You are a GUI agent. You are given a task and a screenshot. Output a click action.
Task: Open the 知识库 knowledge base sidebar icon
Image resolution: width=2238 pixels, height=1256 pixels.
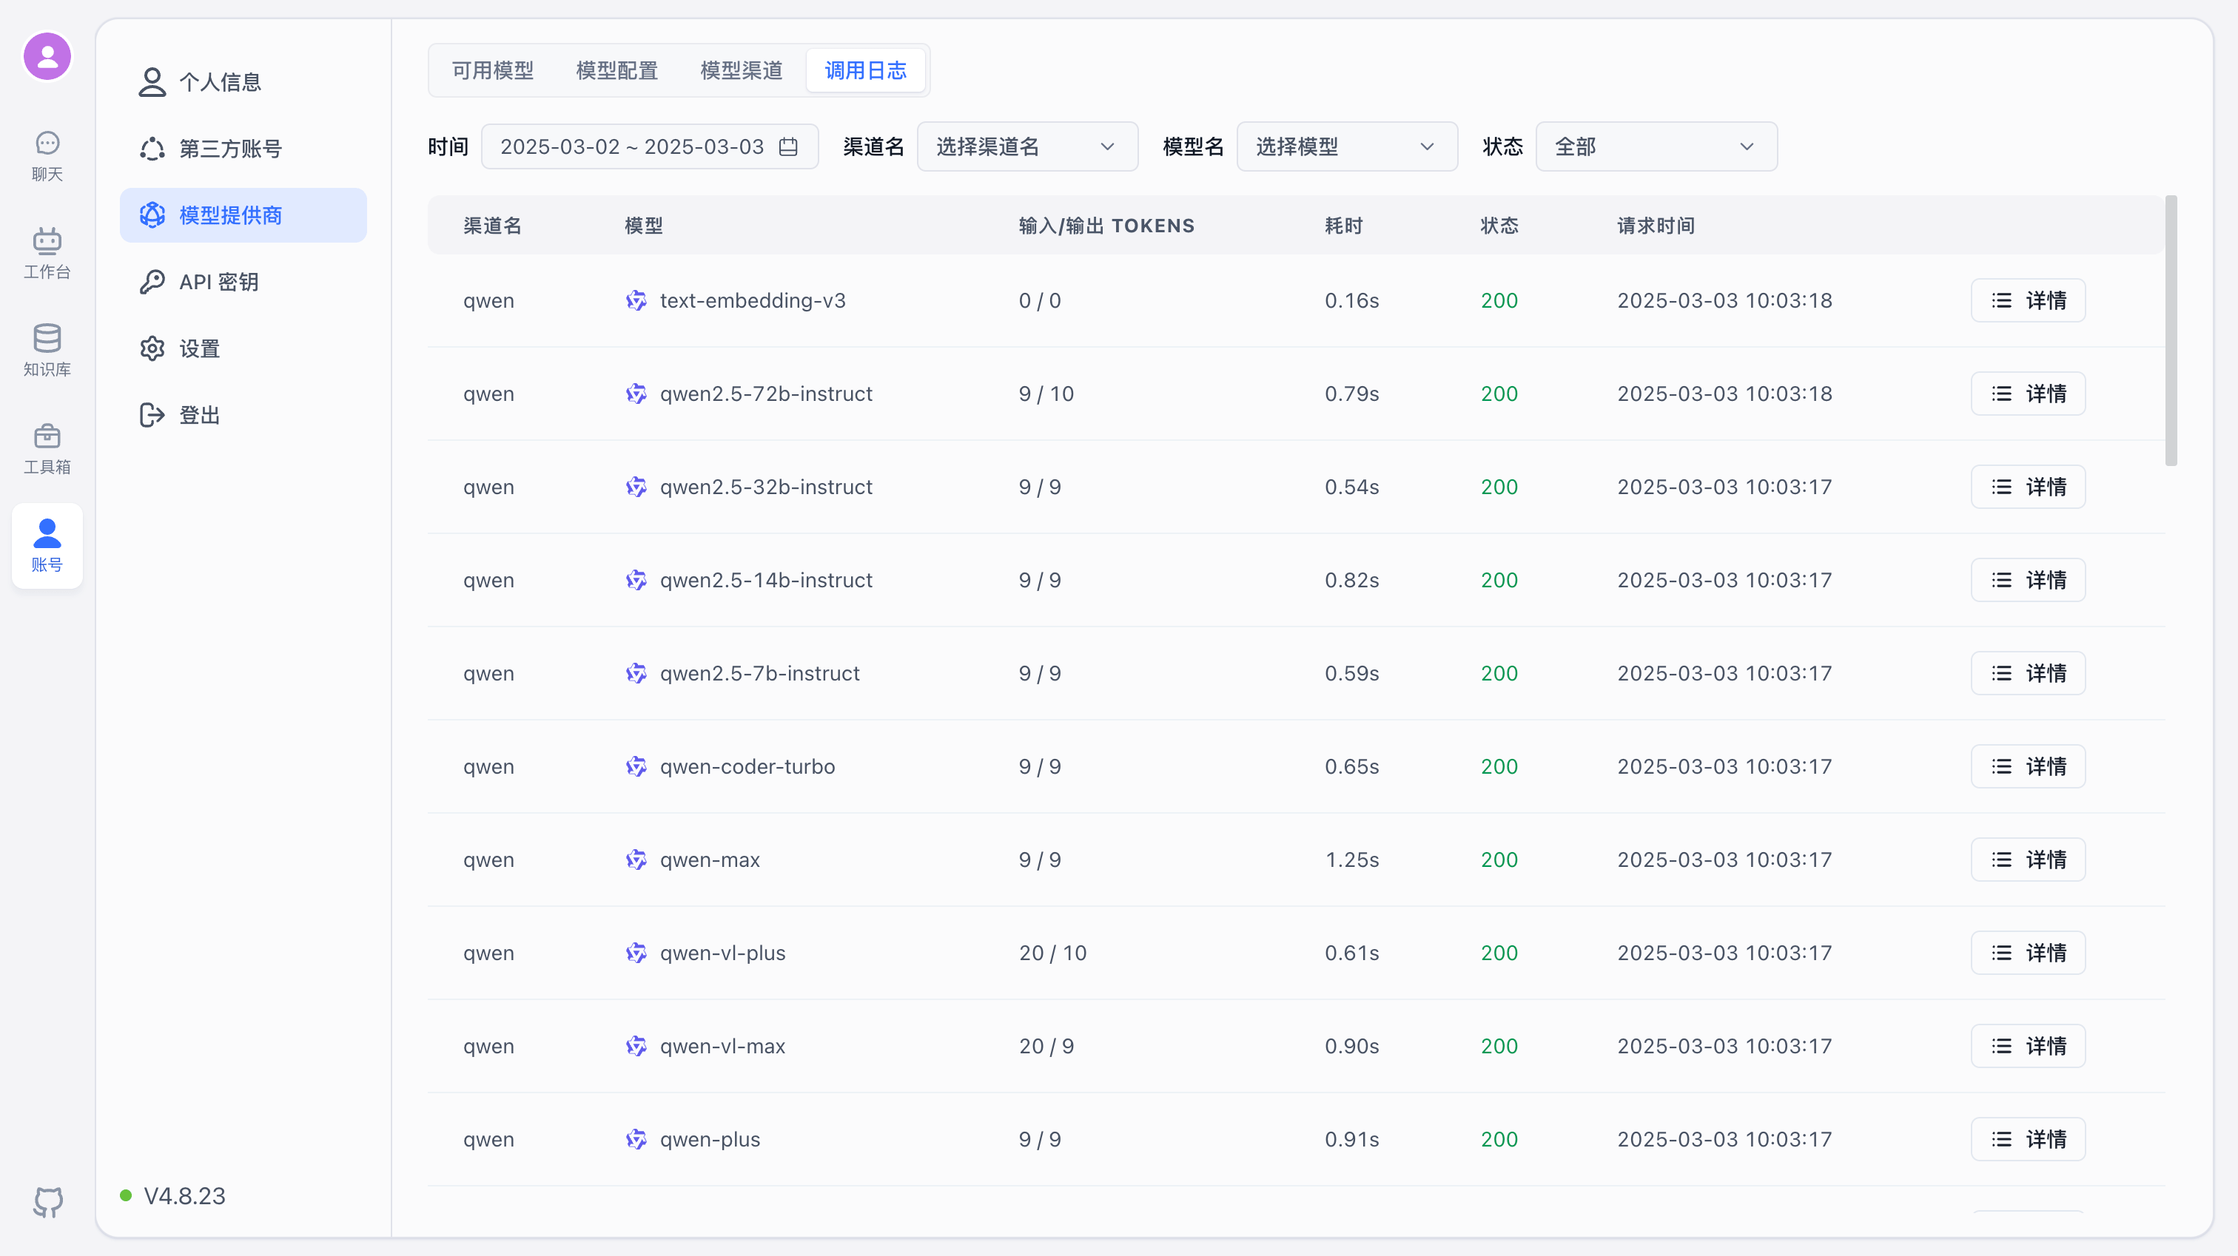coord(47,349)
